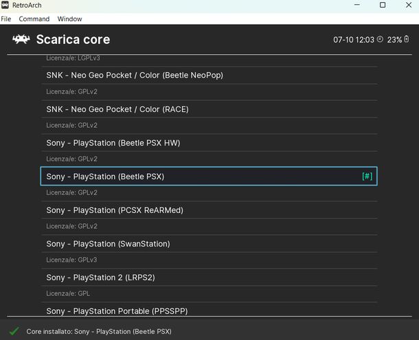This screenshot has width=419, height=340.
Task: Close the RetroArch window
Action: 409,5
